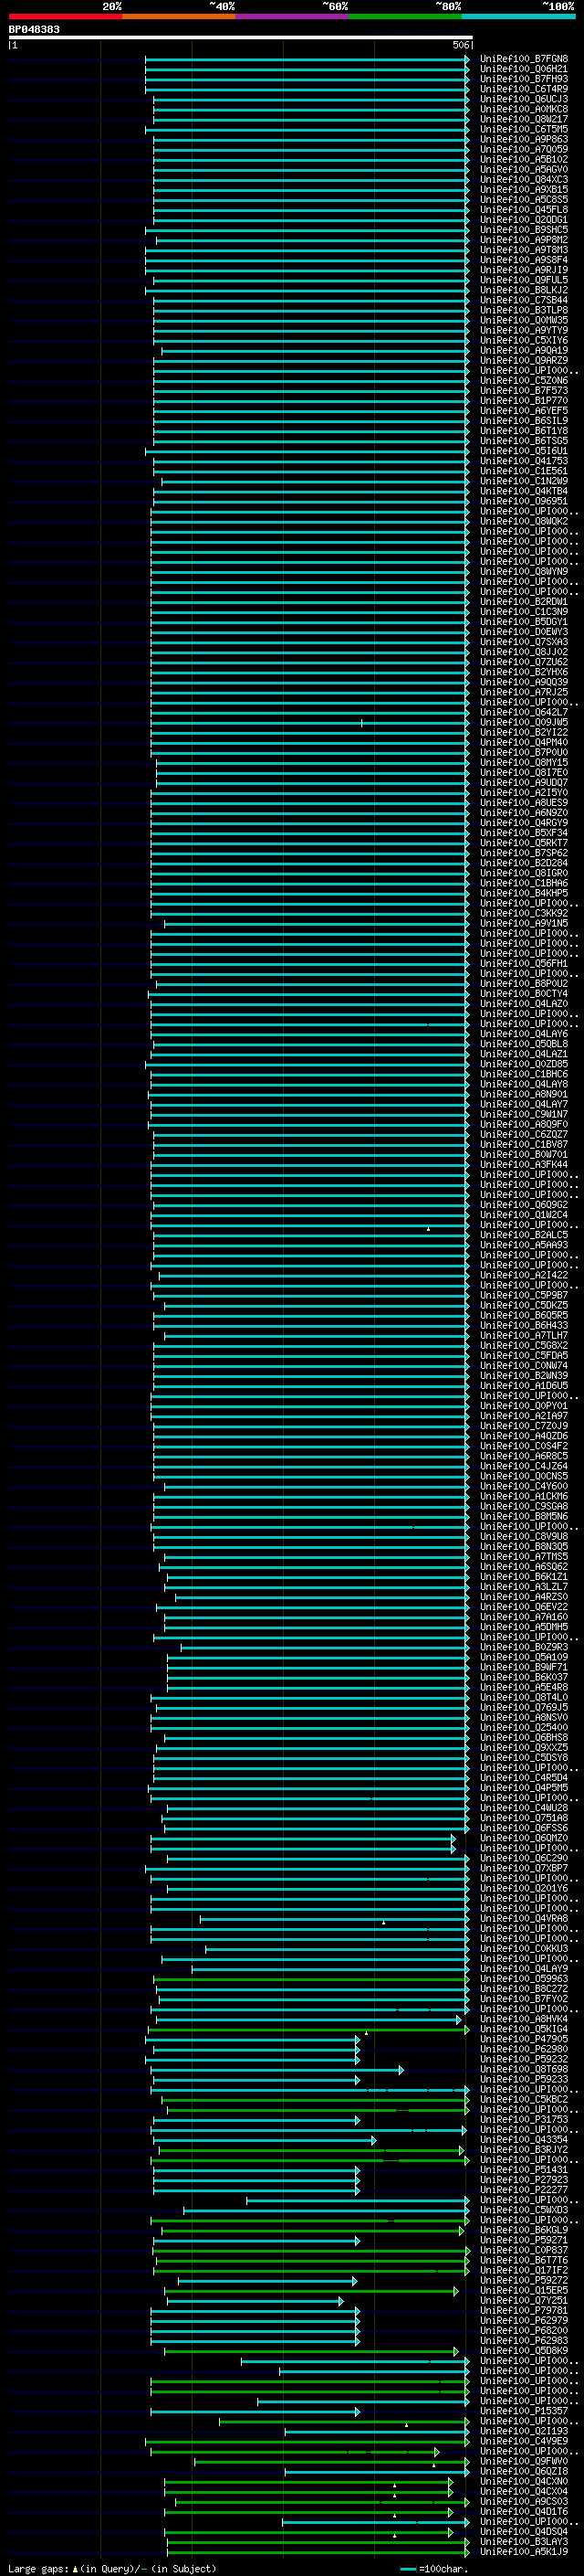The image size is (584, 2576).
Task: Select hit label UniRef100_A0MKC8
Action: 524,109
